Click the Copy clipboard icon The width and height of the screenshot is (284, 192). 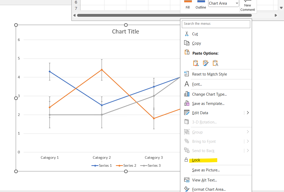point(186,43)
